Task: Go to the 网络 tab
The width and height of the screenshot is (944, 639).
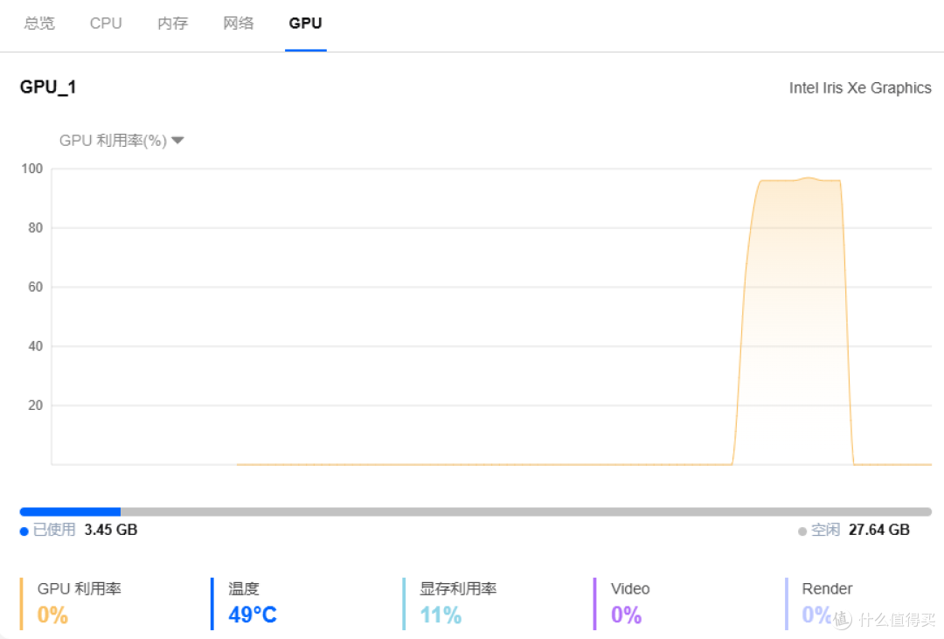Action: 239,24
